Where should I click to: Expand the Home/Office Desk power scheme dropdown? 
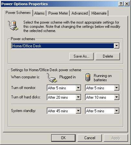(116, 46)
